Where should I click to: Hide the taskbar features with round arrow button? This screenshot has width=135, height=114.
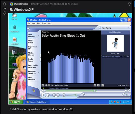pyautogui.click(x=29, y=29)
